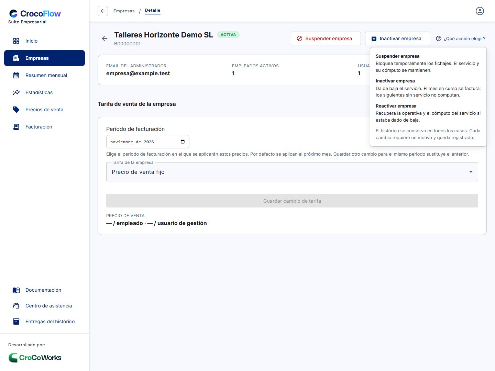Click the 'Reactivar empresa' heading in help popup
495x371 pixels.
click(x=396, y=106)
